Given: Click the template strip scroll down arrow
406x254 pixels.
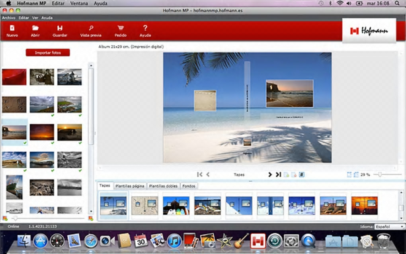Looking at the screenshot, I should pyautogui.click(x=401, y=218).
